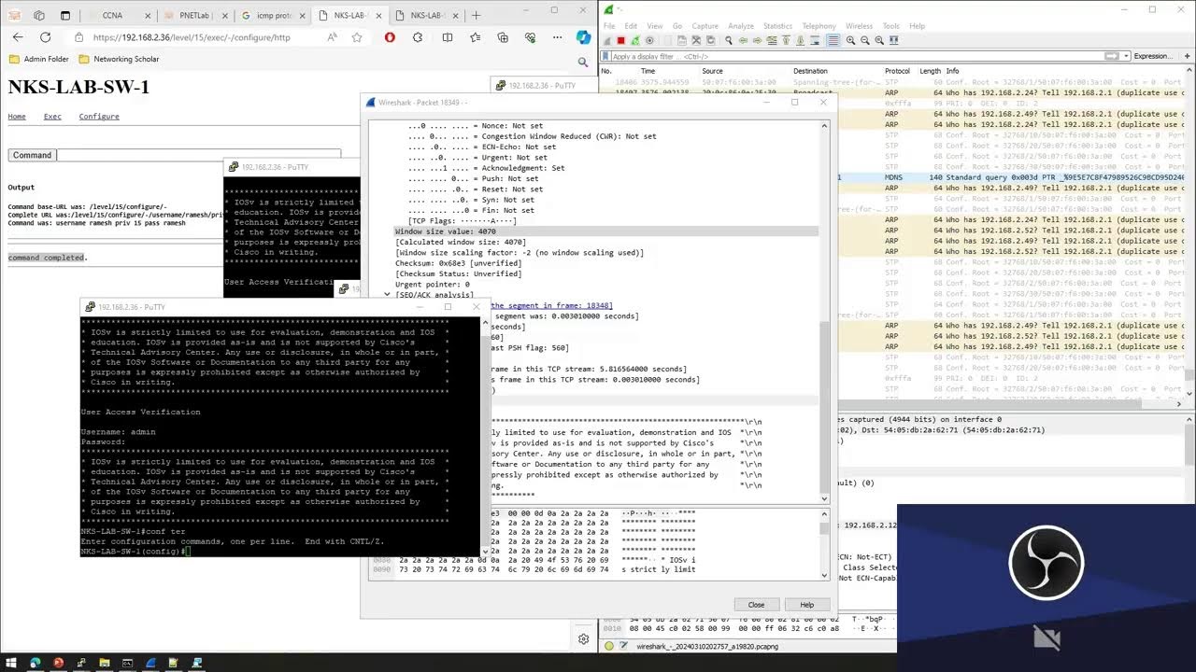Open Wireshark File menu
This screenshot has height=672, width=1196.
click(x=609, y=26)
